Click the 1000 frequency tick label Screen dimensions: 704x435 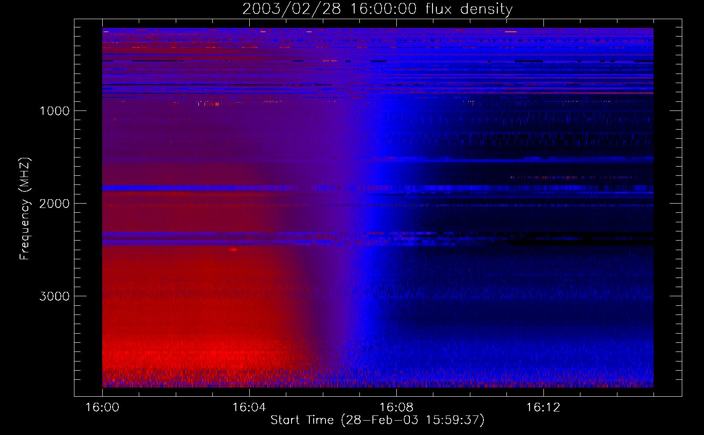[54, 111]
